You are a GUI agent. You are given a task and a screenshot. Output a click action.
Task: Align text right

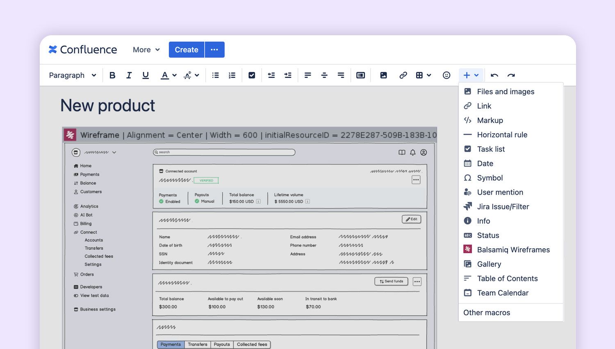341,75
